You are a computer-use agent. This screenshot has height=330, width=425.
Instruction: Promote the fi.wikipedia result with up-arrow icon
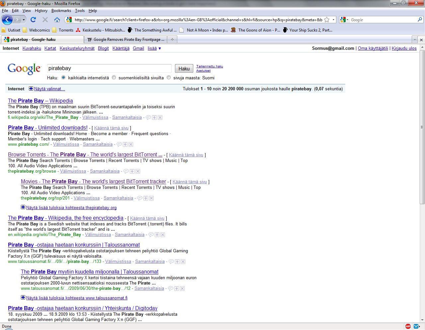pos(154,118)
